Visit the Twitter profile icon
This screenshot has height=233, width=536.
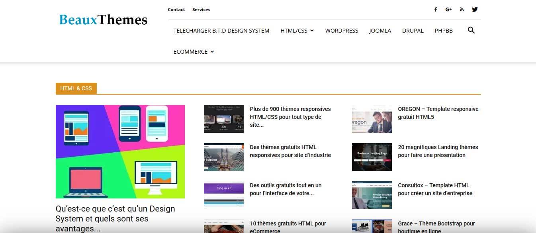coord(475,10)
